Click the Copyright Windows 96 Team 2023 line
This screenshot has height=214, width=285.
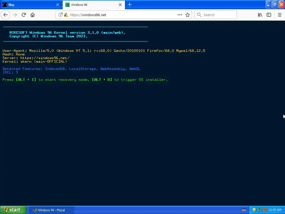48,36
